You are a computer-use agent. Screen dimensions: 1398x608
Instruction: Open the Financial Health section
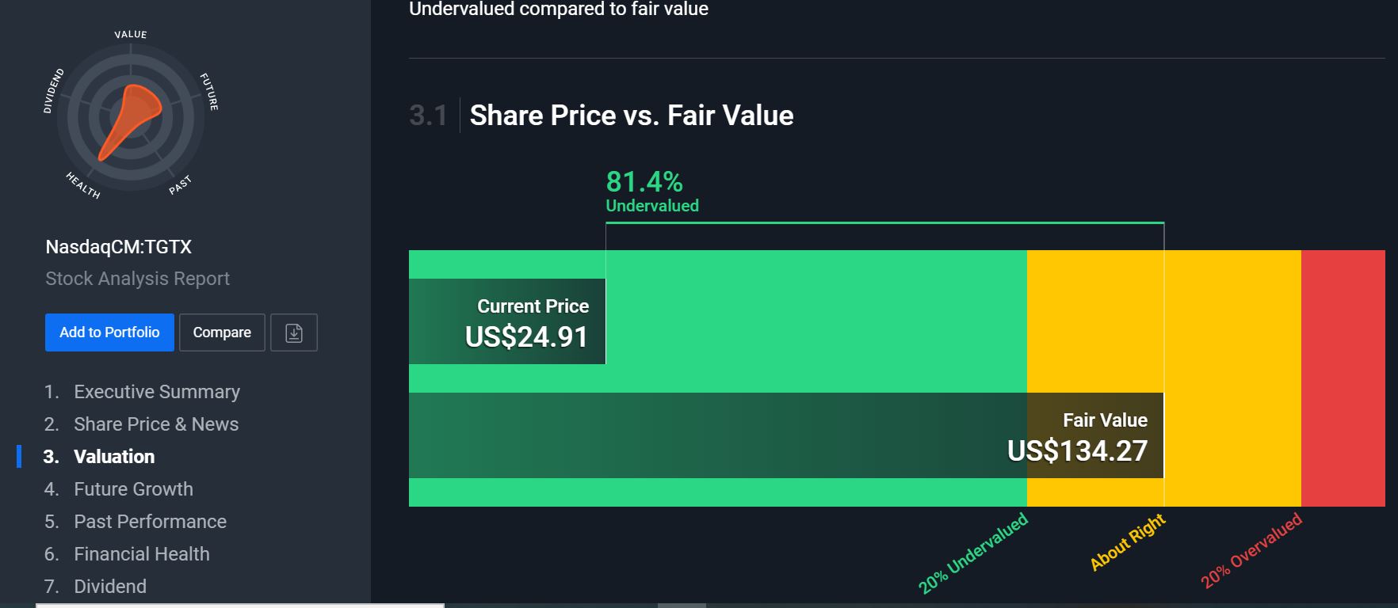pos(142,554)
